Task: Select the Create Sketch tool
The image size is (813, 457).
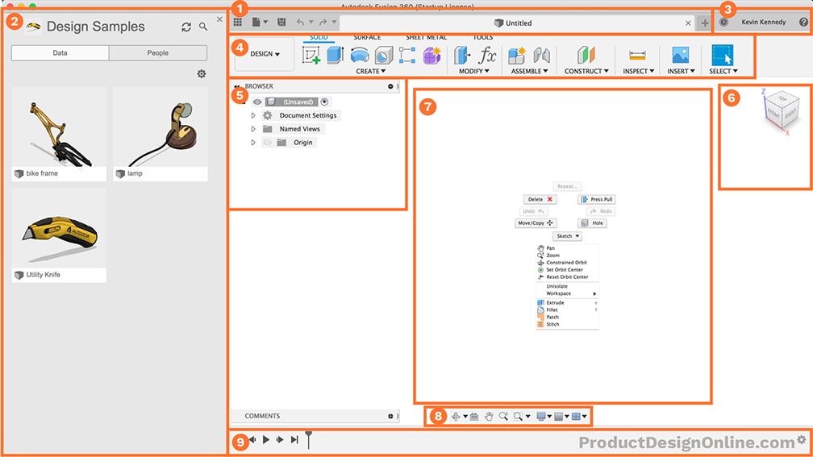Action: (x=311, y=55)
